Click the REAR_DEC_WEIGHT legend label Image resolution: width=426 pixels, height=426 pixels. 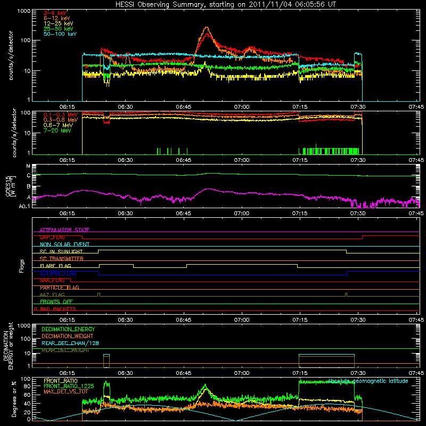pyautogui.click(x=65, y=350)
